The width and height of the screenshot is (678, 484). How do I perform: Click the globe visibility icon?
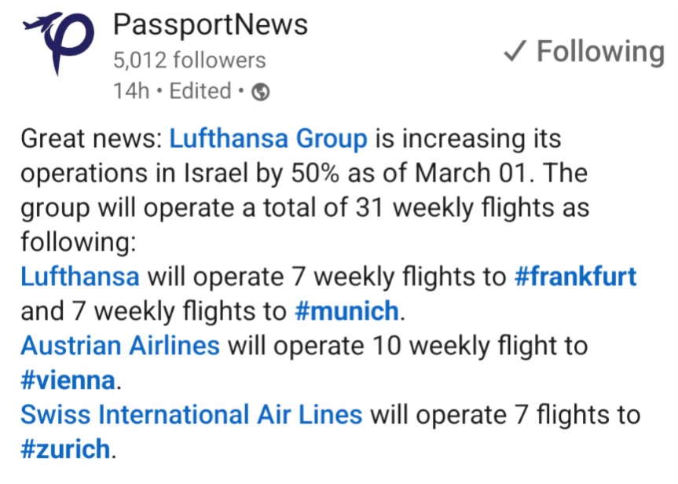coord(261,92)
